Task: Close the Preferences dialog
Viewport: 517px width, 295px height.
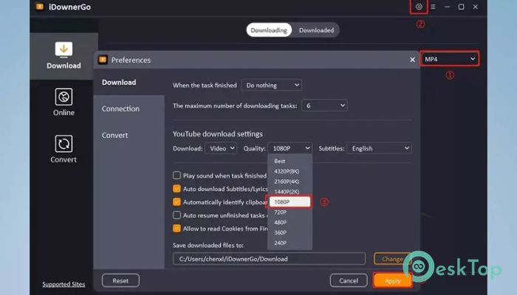Action: coord(412,60)
